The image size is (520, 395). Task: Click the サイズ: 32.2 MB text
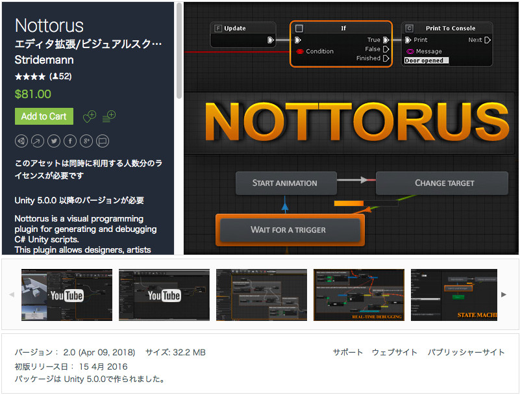(x=175, y=352)
